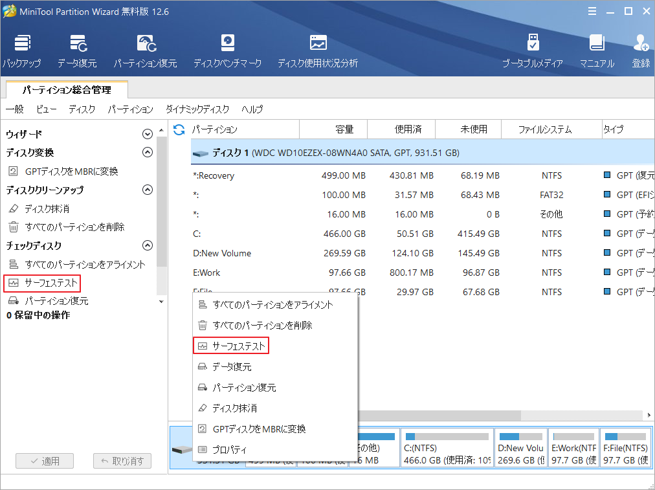Choose すべてのパーティションを削除 in context menu
The width and height of the screenshot is (655, 490).
275,326
